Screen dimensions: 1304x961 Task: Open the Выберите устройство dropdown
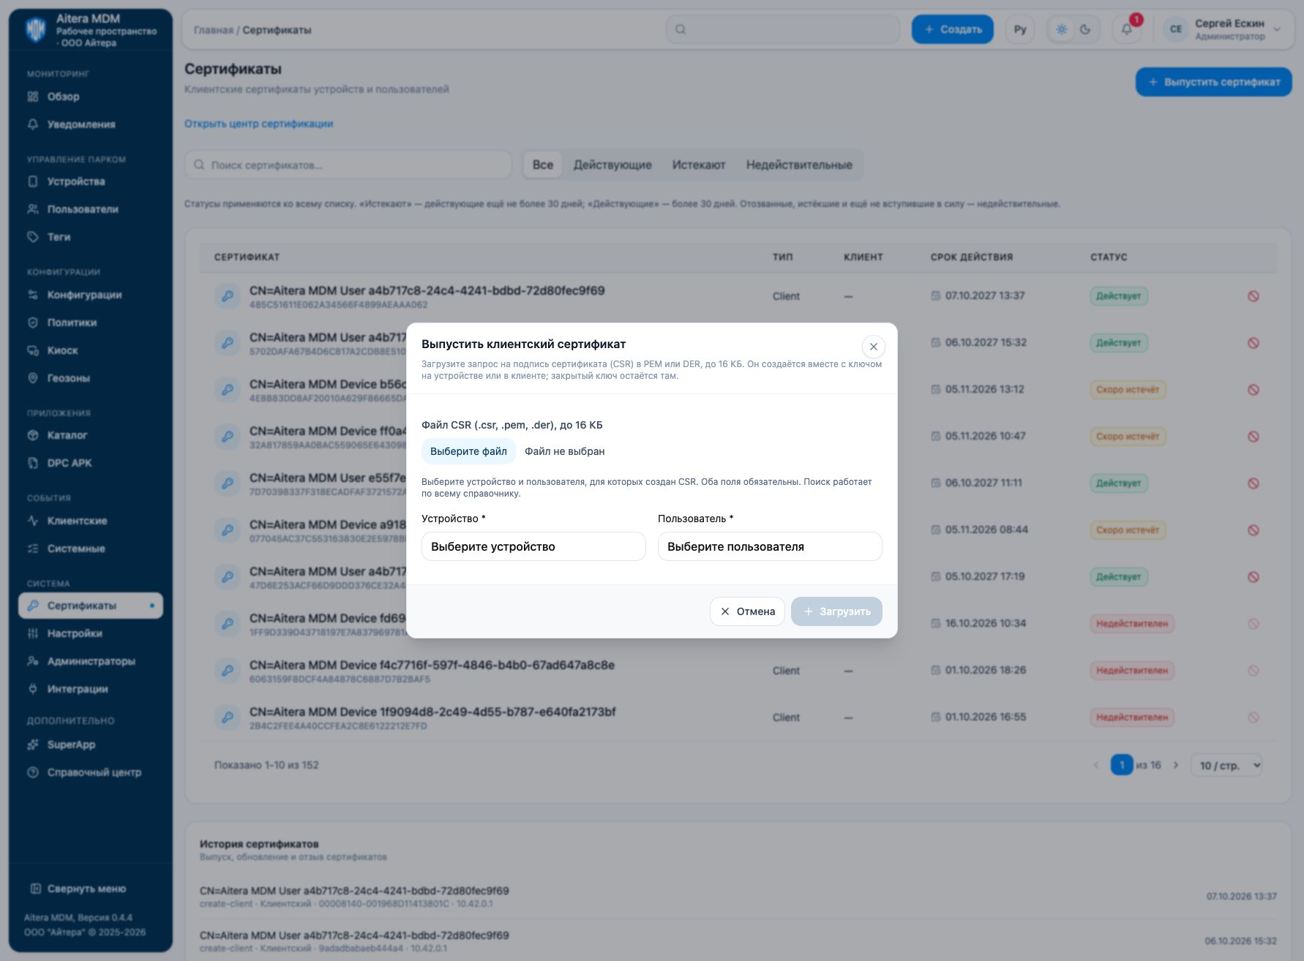(x=533, y=546)
